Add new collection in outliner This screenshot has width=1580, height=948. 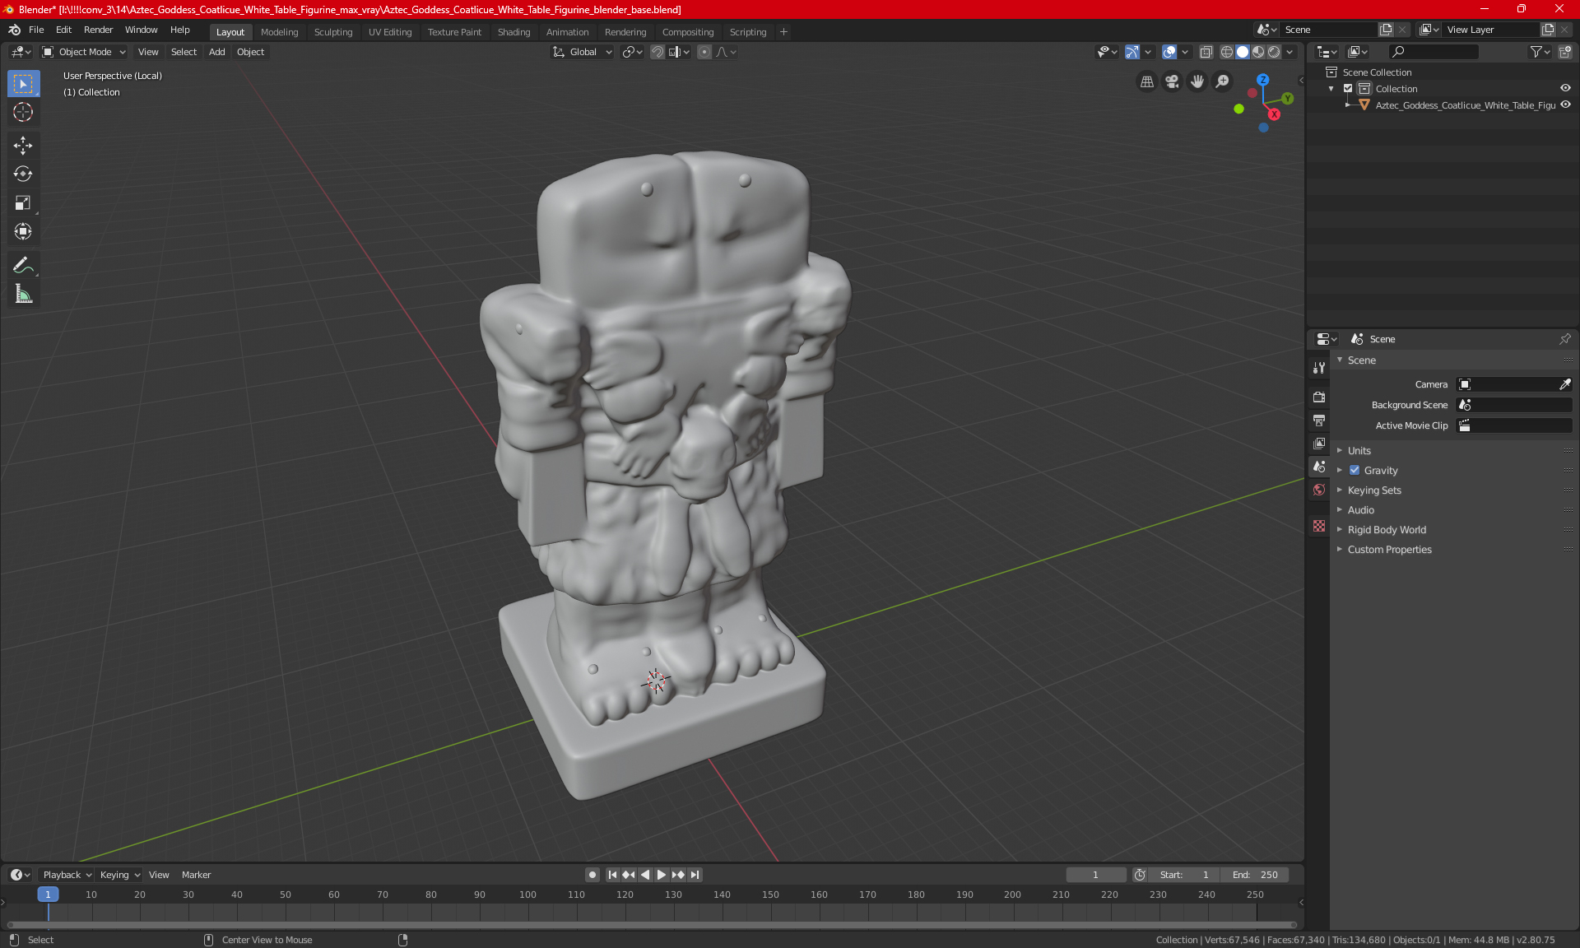pyautogui.click(x=1564, y=52)
